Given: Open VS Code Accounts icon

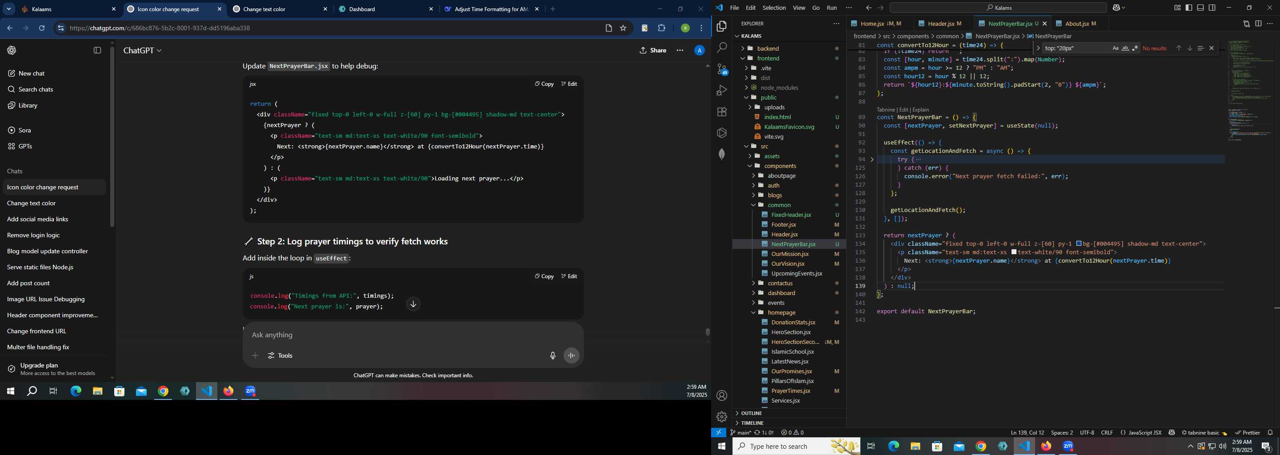Looking at the screenshot, I should [721, 395].
